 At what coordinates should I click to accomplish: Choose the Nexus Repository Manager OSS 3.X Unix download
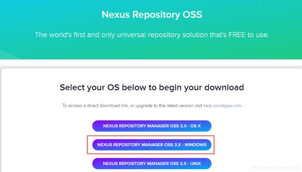click(x=152, y=164)
